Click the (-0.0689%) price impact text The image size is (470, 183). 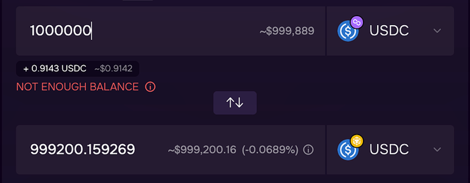point(270,150)
